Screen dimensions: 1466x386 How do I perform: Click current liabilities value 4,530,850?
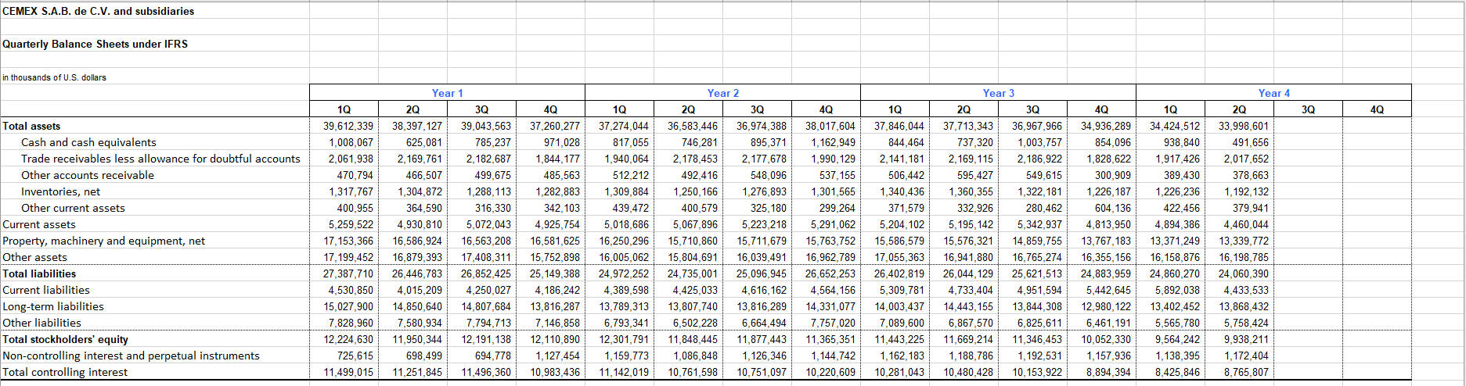[351, 290]
